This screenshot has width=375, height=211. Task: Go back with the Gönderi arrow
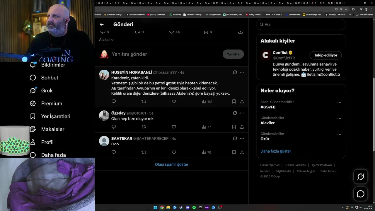[102, 24]
